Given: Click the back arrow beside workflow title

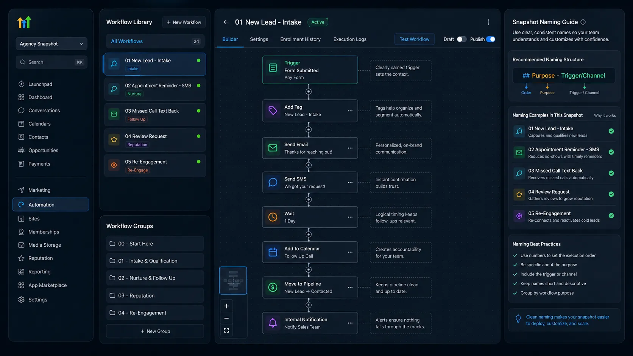Looking at the screenshot, I should click(226, 22).
